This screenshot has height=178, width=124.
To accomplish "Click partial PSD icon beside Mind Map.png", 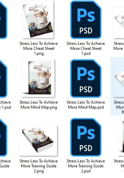I will [x=3, y=78].
